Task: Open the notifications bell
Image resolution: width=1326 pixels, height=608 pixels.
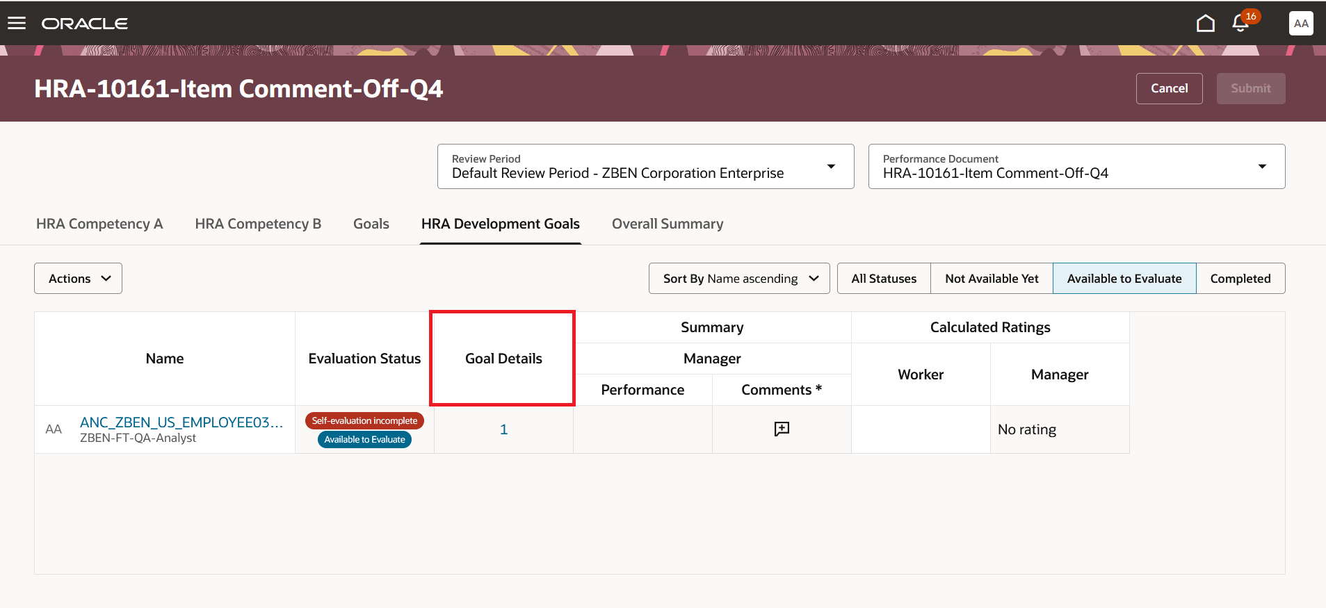Action: coord(1240,24)
